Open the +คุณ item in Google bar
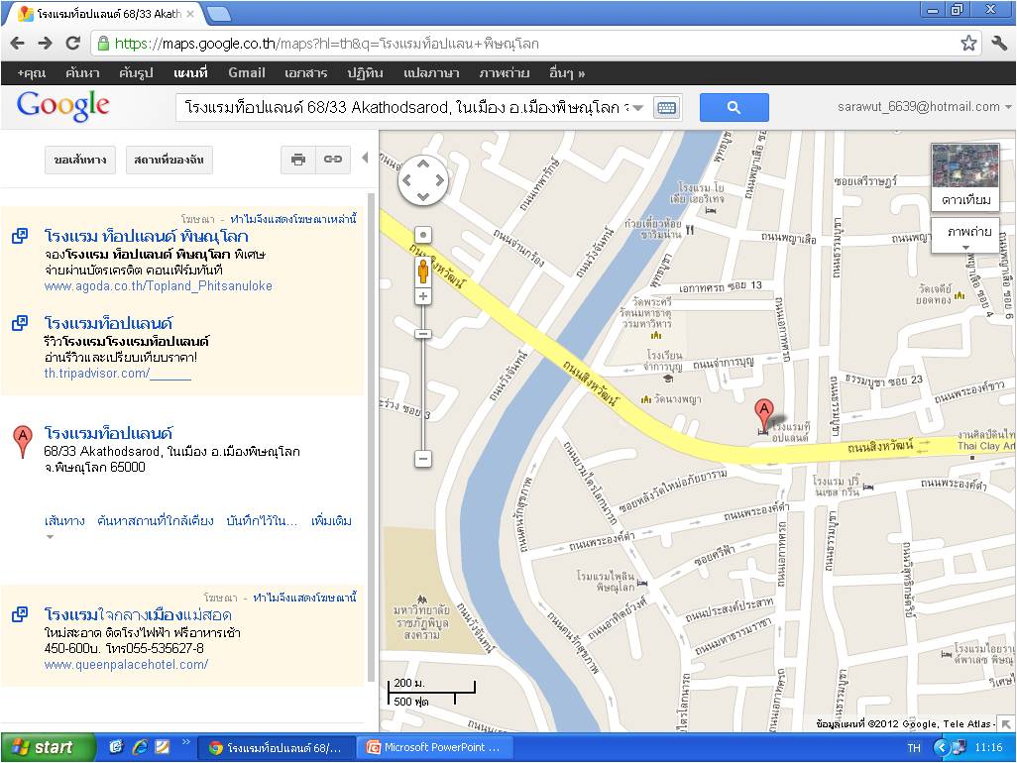 [31, 73]
